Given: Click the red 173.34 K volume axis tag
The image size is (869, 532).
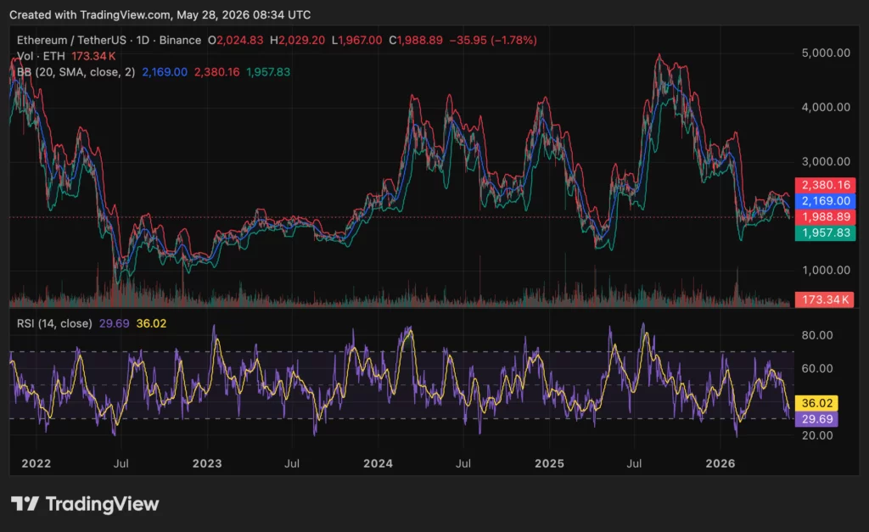Looking at the screenshot, I should (x=824, y=300).
